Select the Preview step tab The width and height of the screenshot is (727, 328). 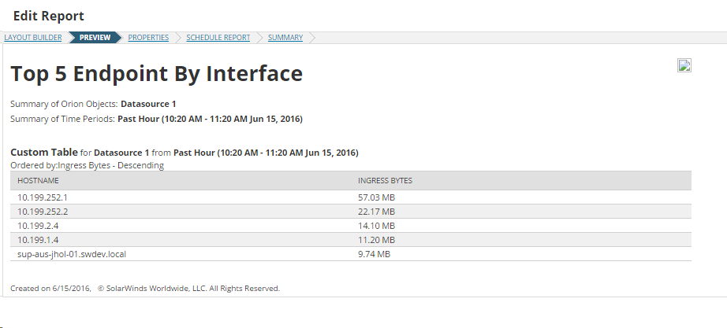95,38
